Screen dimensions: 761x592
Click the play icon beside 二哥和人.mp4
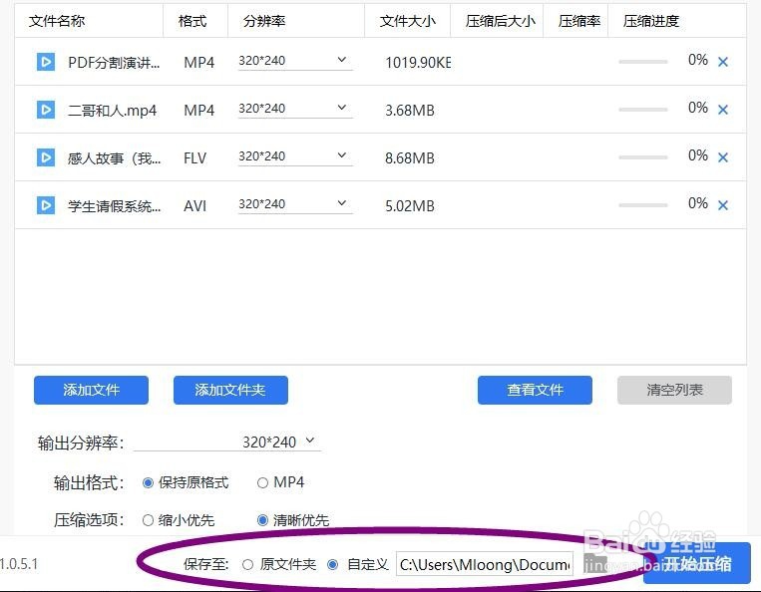46,110
